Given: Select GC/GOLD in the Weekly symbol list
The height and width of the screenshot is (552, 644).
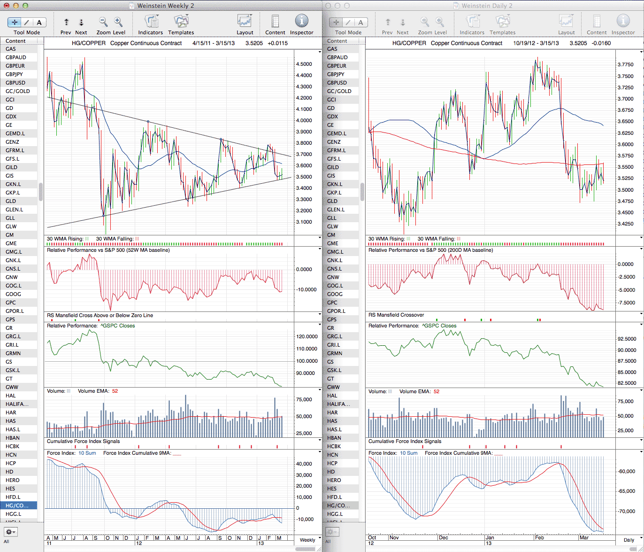Looking at the screenshot, I should click(18, 91).
